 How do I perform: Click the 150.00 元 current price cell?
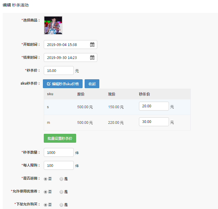click(116, 107)
